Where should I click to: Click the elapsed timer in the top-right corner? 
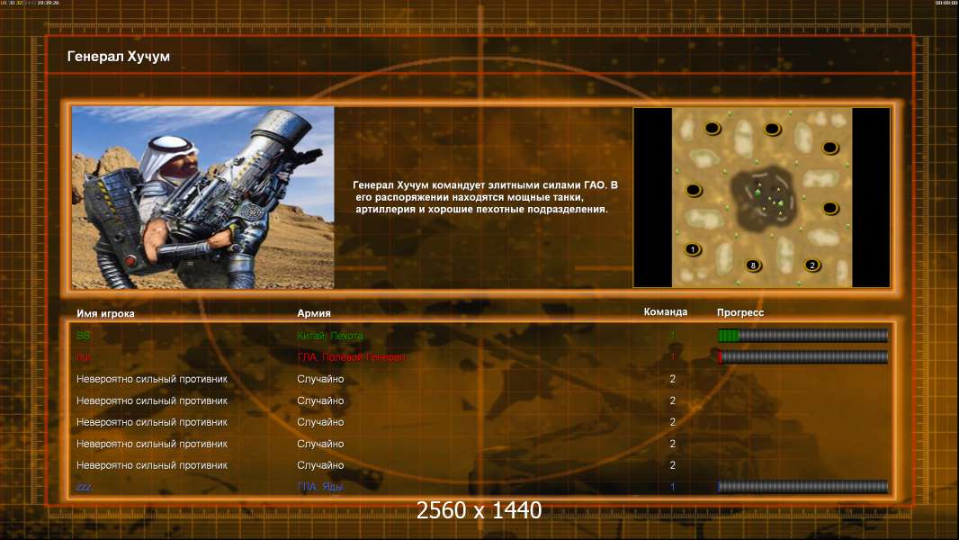946,3
